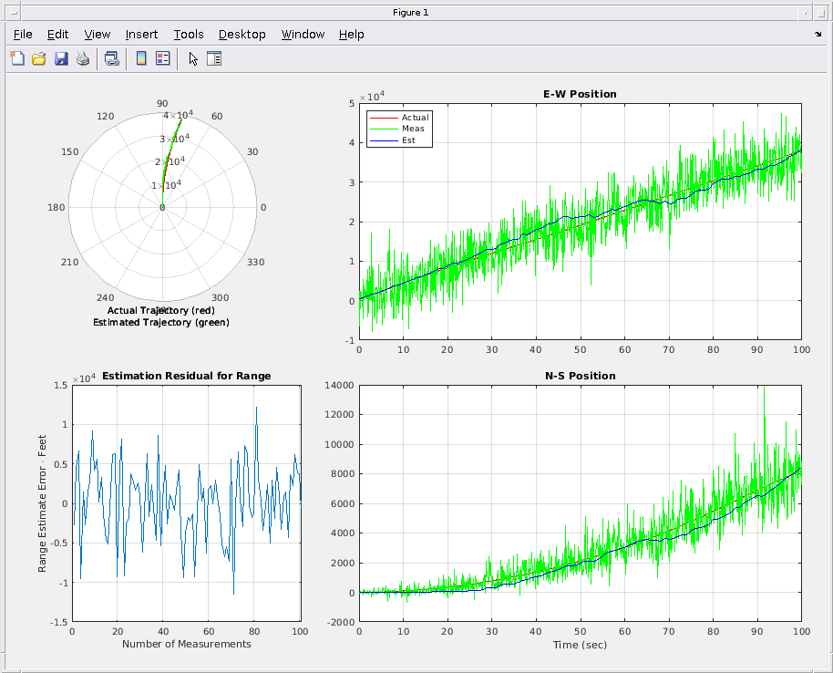Open the Desktop menu
The width and height of the screenshot is (833, 673).
click(242, 35)
